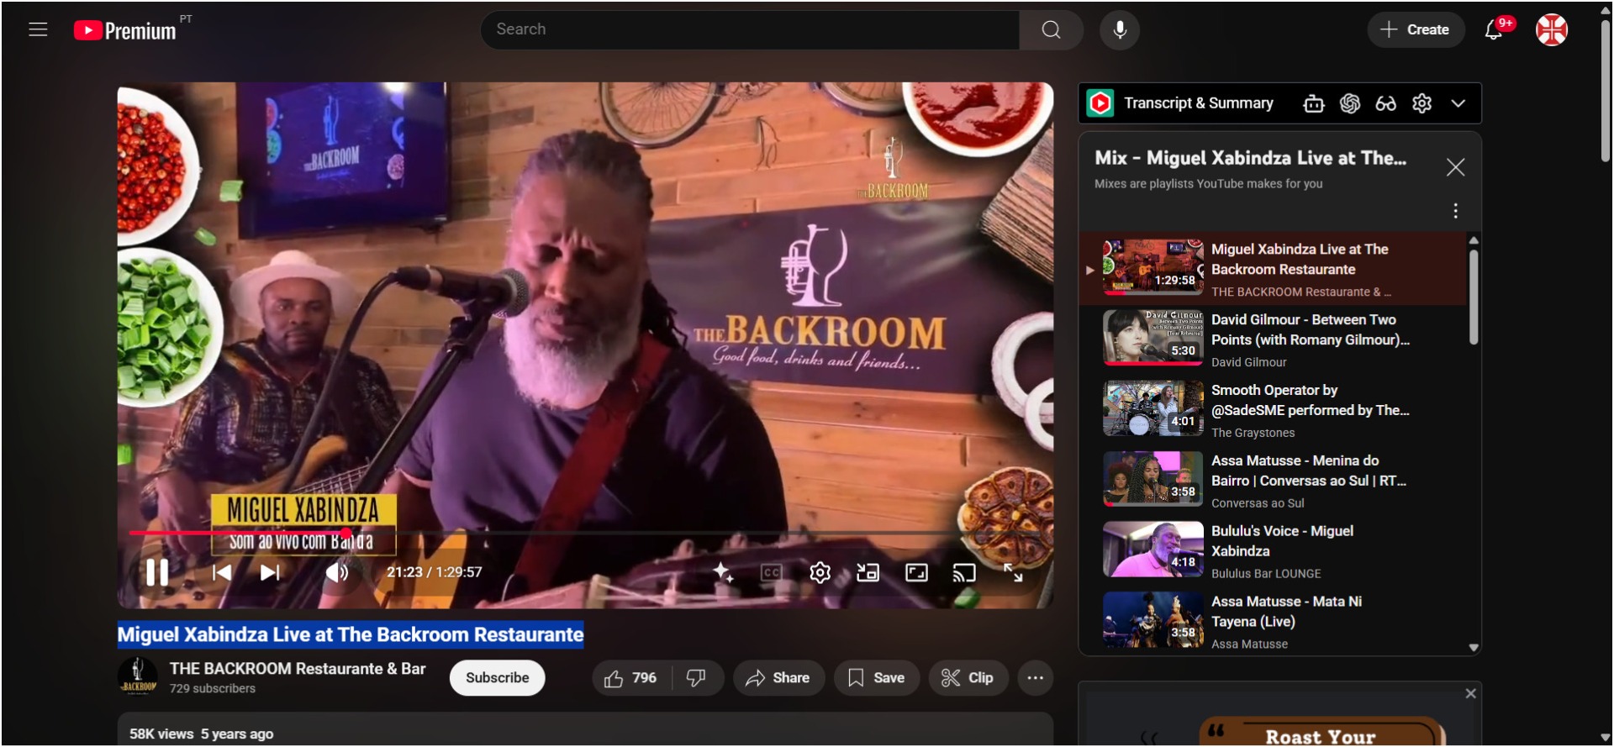Like the video with 796 likes
Screen dimensions: 1614x747
click(630, 678)
